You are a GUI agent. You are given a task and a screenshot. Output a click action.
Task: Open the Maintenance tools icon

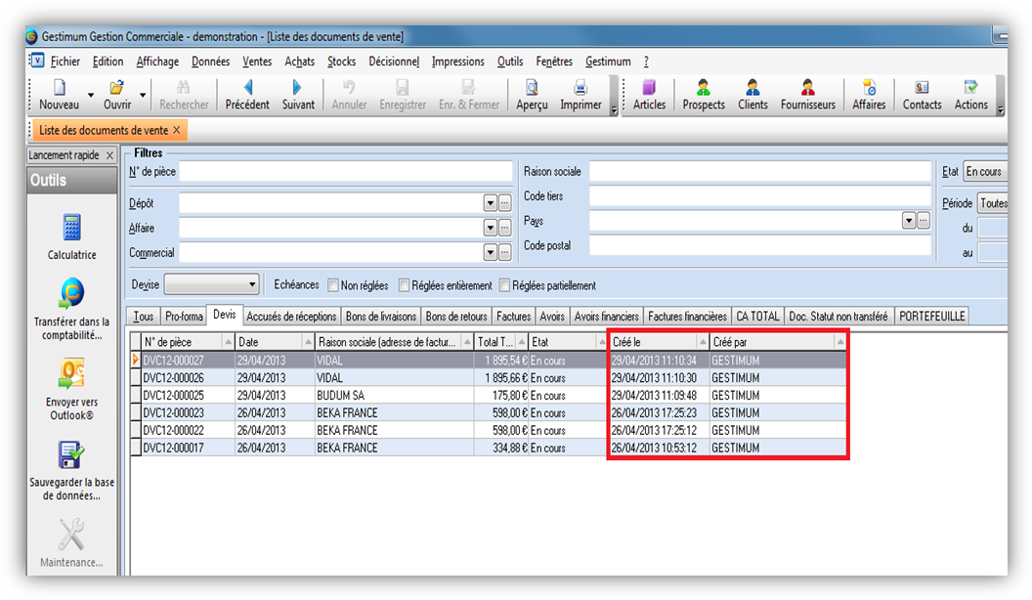(71, 535)
